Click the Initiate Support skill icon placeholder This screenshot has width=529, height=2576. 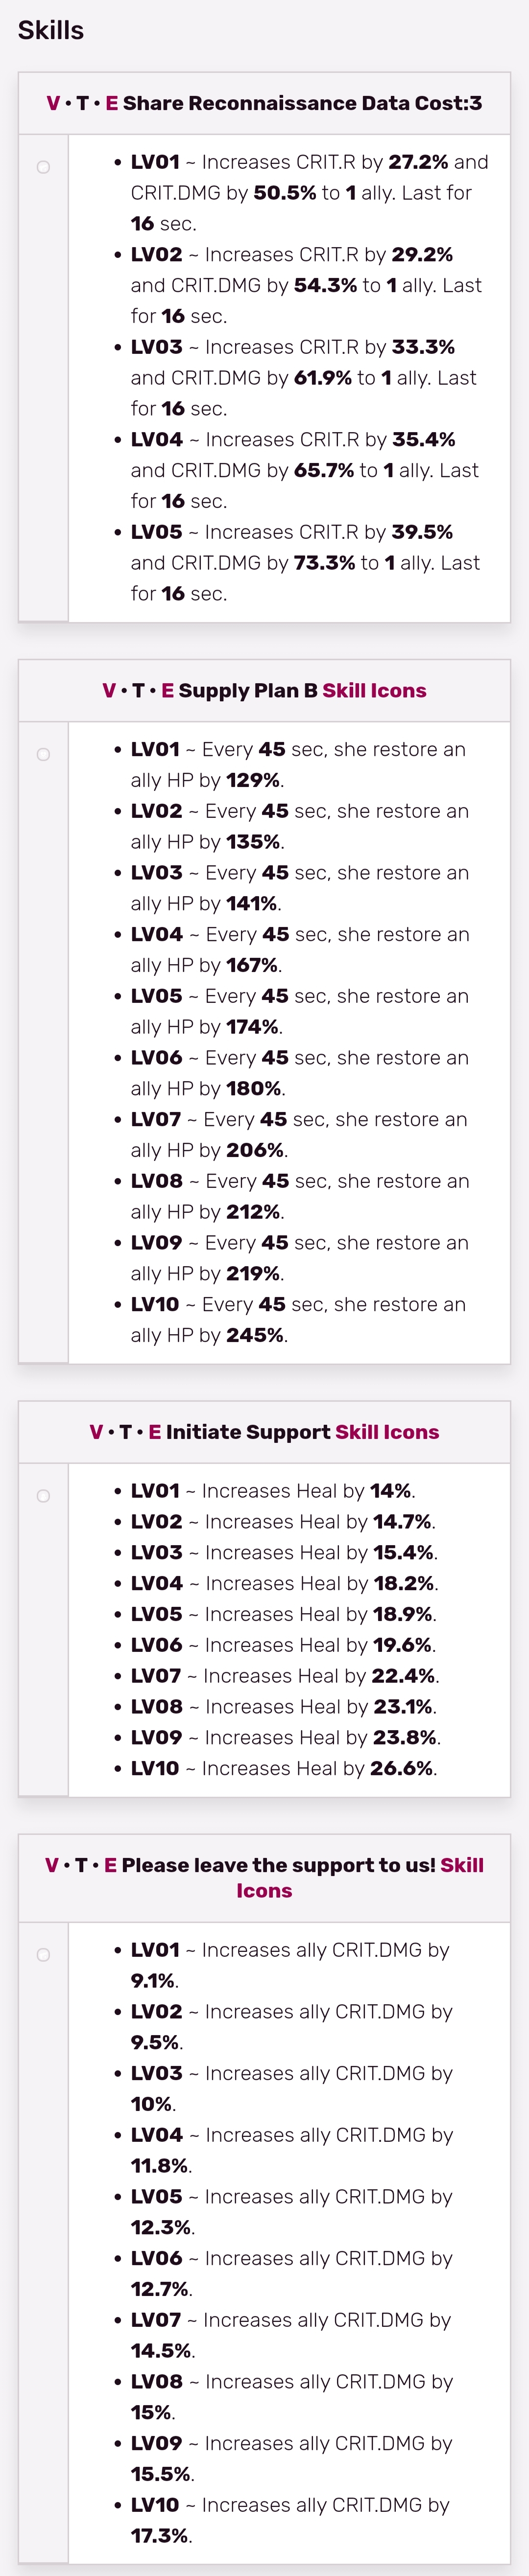(x=43, y=1496)
